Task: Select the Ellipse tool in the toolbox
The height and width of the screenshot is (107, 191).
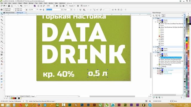Action: (x=2, y=35)
